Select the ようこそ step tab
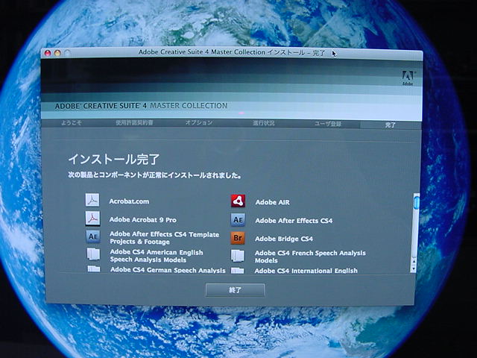Screen dimensions: 477x358 [72, 122]
